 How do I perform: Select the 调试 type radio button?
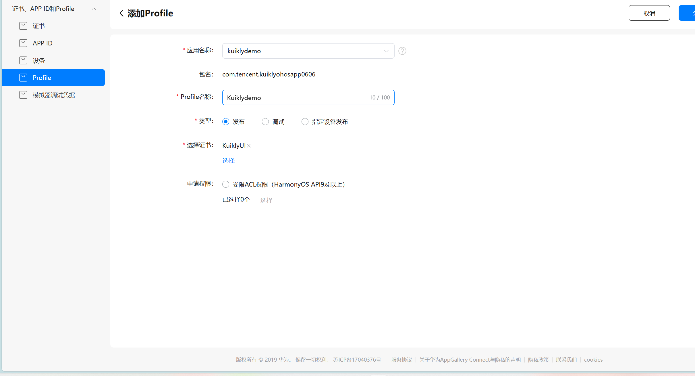point(265,122)
